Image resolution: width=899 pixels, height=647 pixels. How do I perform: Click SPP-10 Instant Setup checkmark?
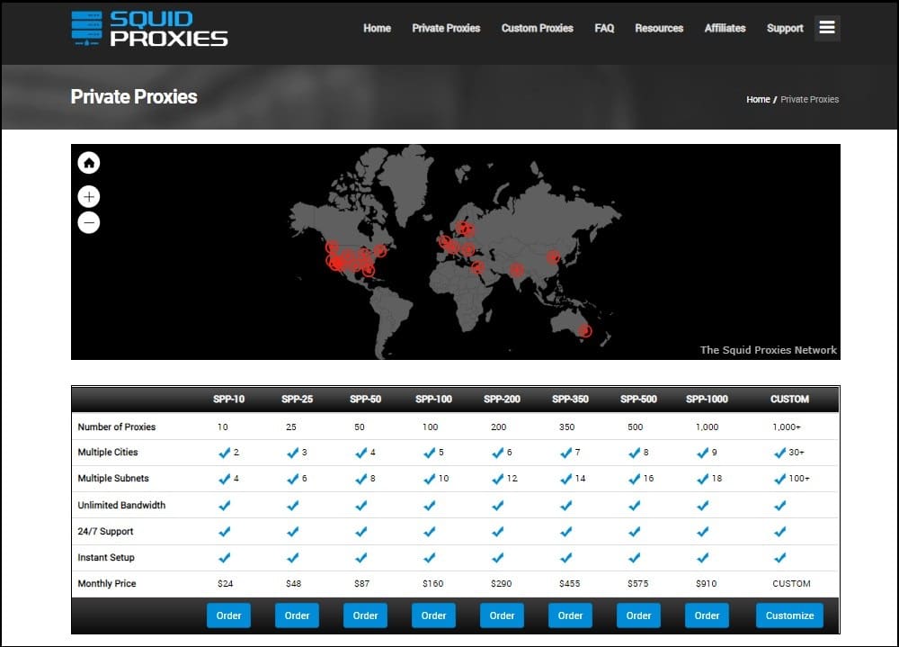point(224,558)
